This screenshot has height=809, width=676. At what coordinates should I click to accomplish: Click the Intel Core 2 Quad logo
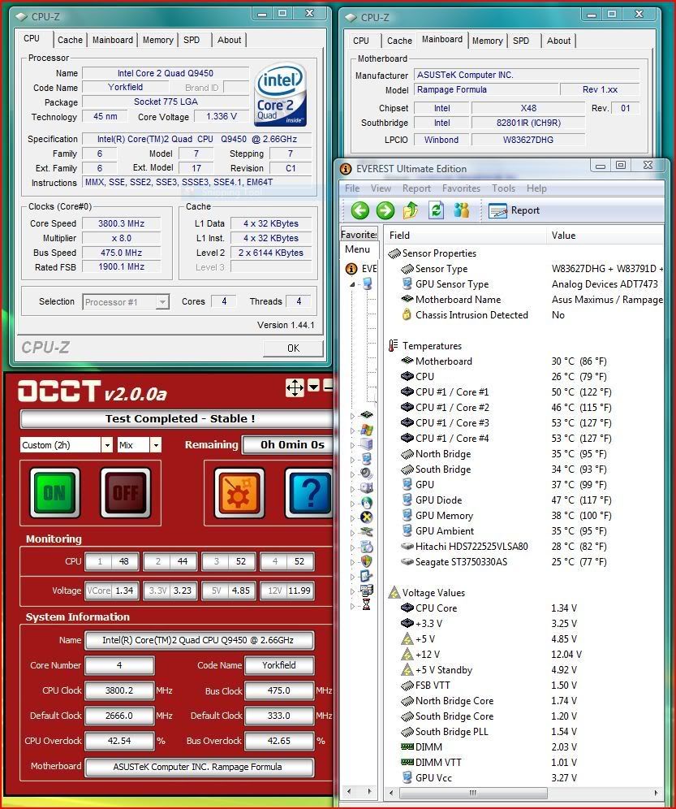(x=280, y=95)
